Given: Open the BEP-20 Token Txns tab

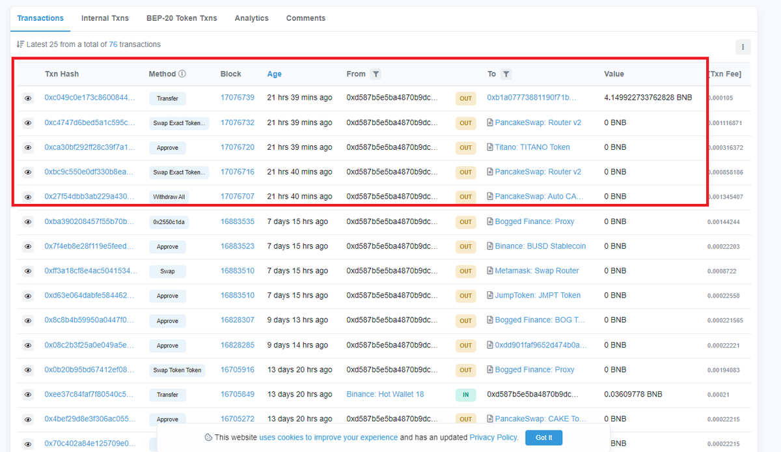Looking at the screenshot, I should coord(182,18).
